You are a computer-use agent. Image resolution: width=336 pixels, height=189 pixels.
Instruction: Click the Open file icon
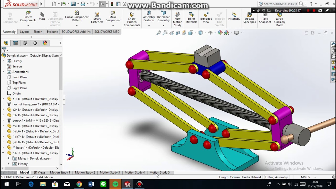[x=63, y=4]
